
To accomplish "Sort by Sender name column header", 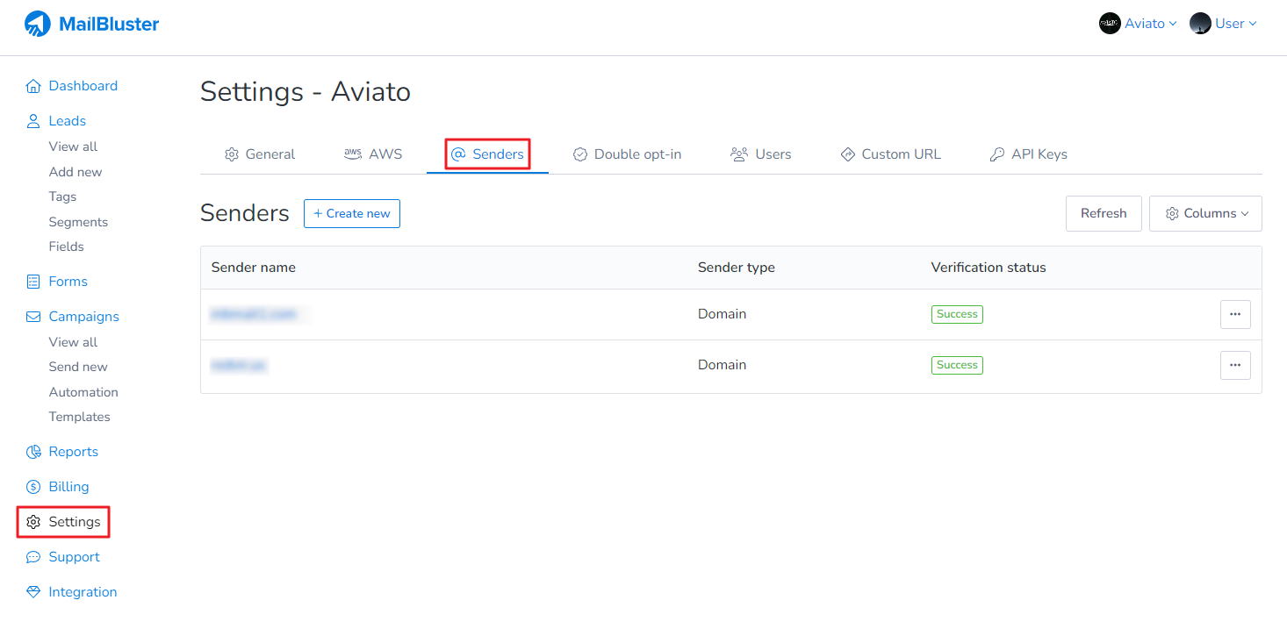I will coord(254,268).
